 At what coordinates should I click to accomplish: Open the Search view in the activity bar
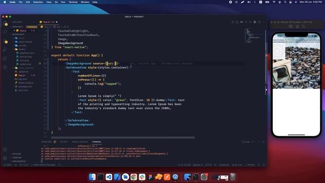click(x=5, y=32)
